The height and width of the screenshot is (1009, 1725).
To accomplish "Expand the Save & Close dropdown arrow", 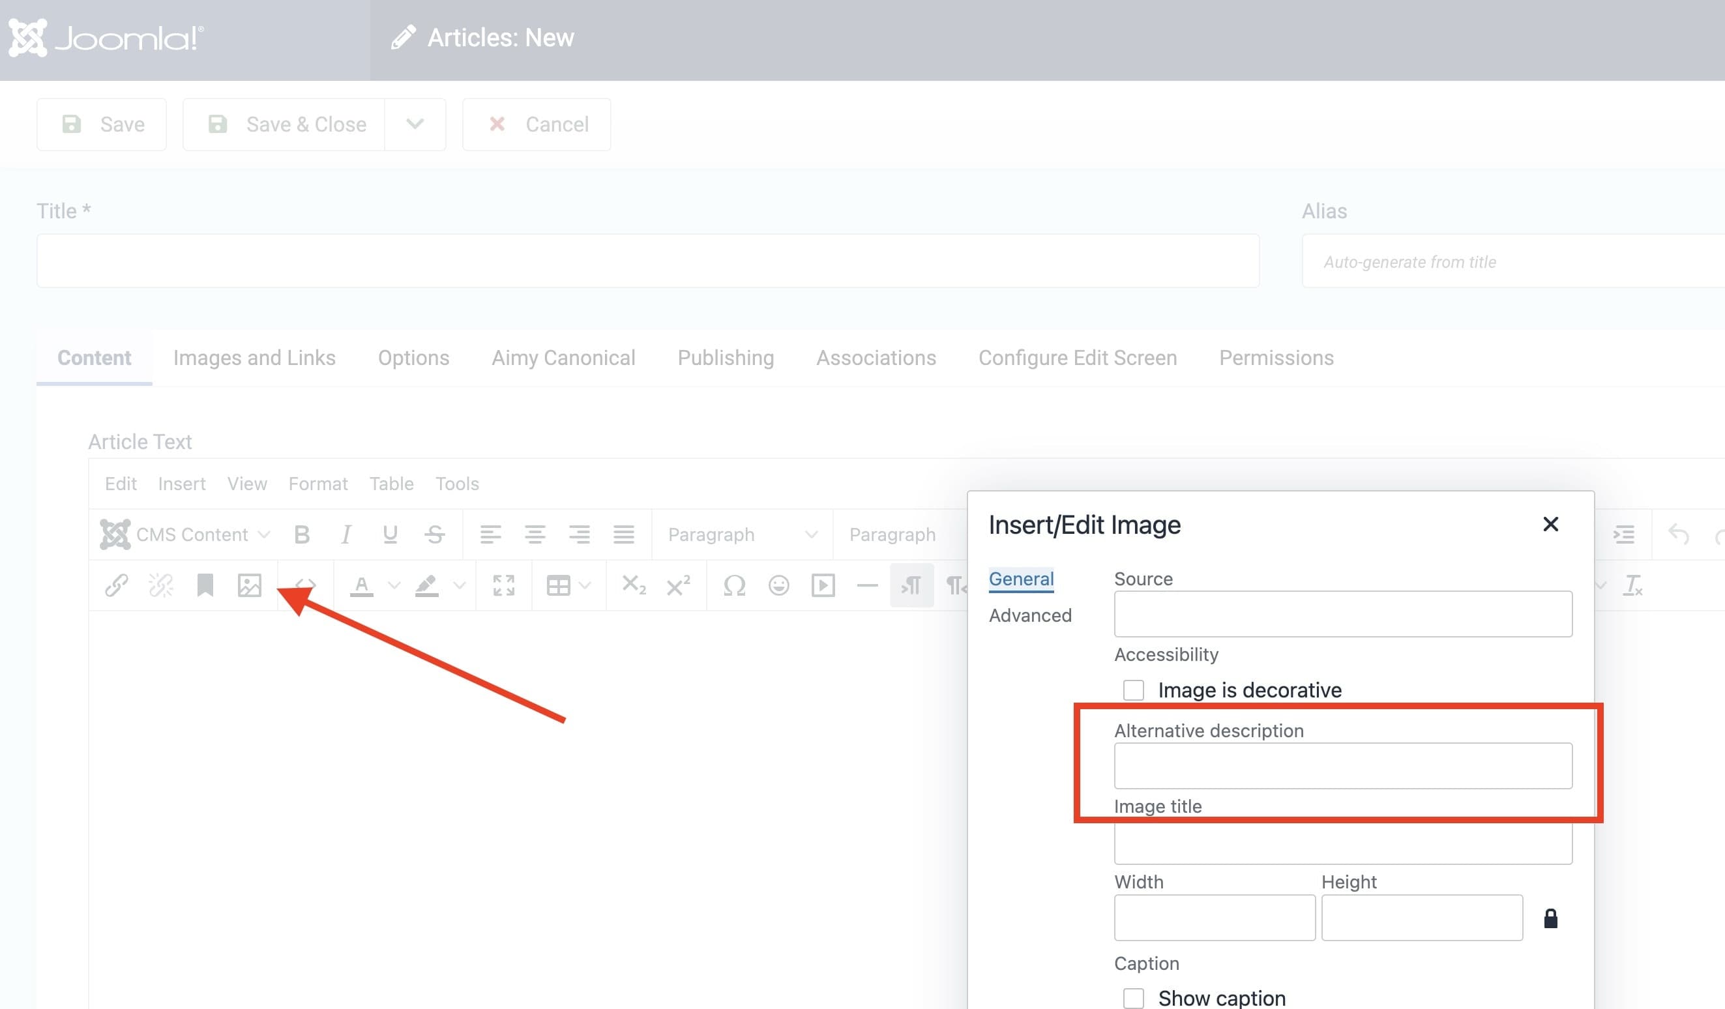I will coord(415,124).
